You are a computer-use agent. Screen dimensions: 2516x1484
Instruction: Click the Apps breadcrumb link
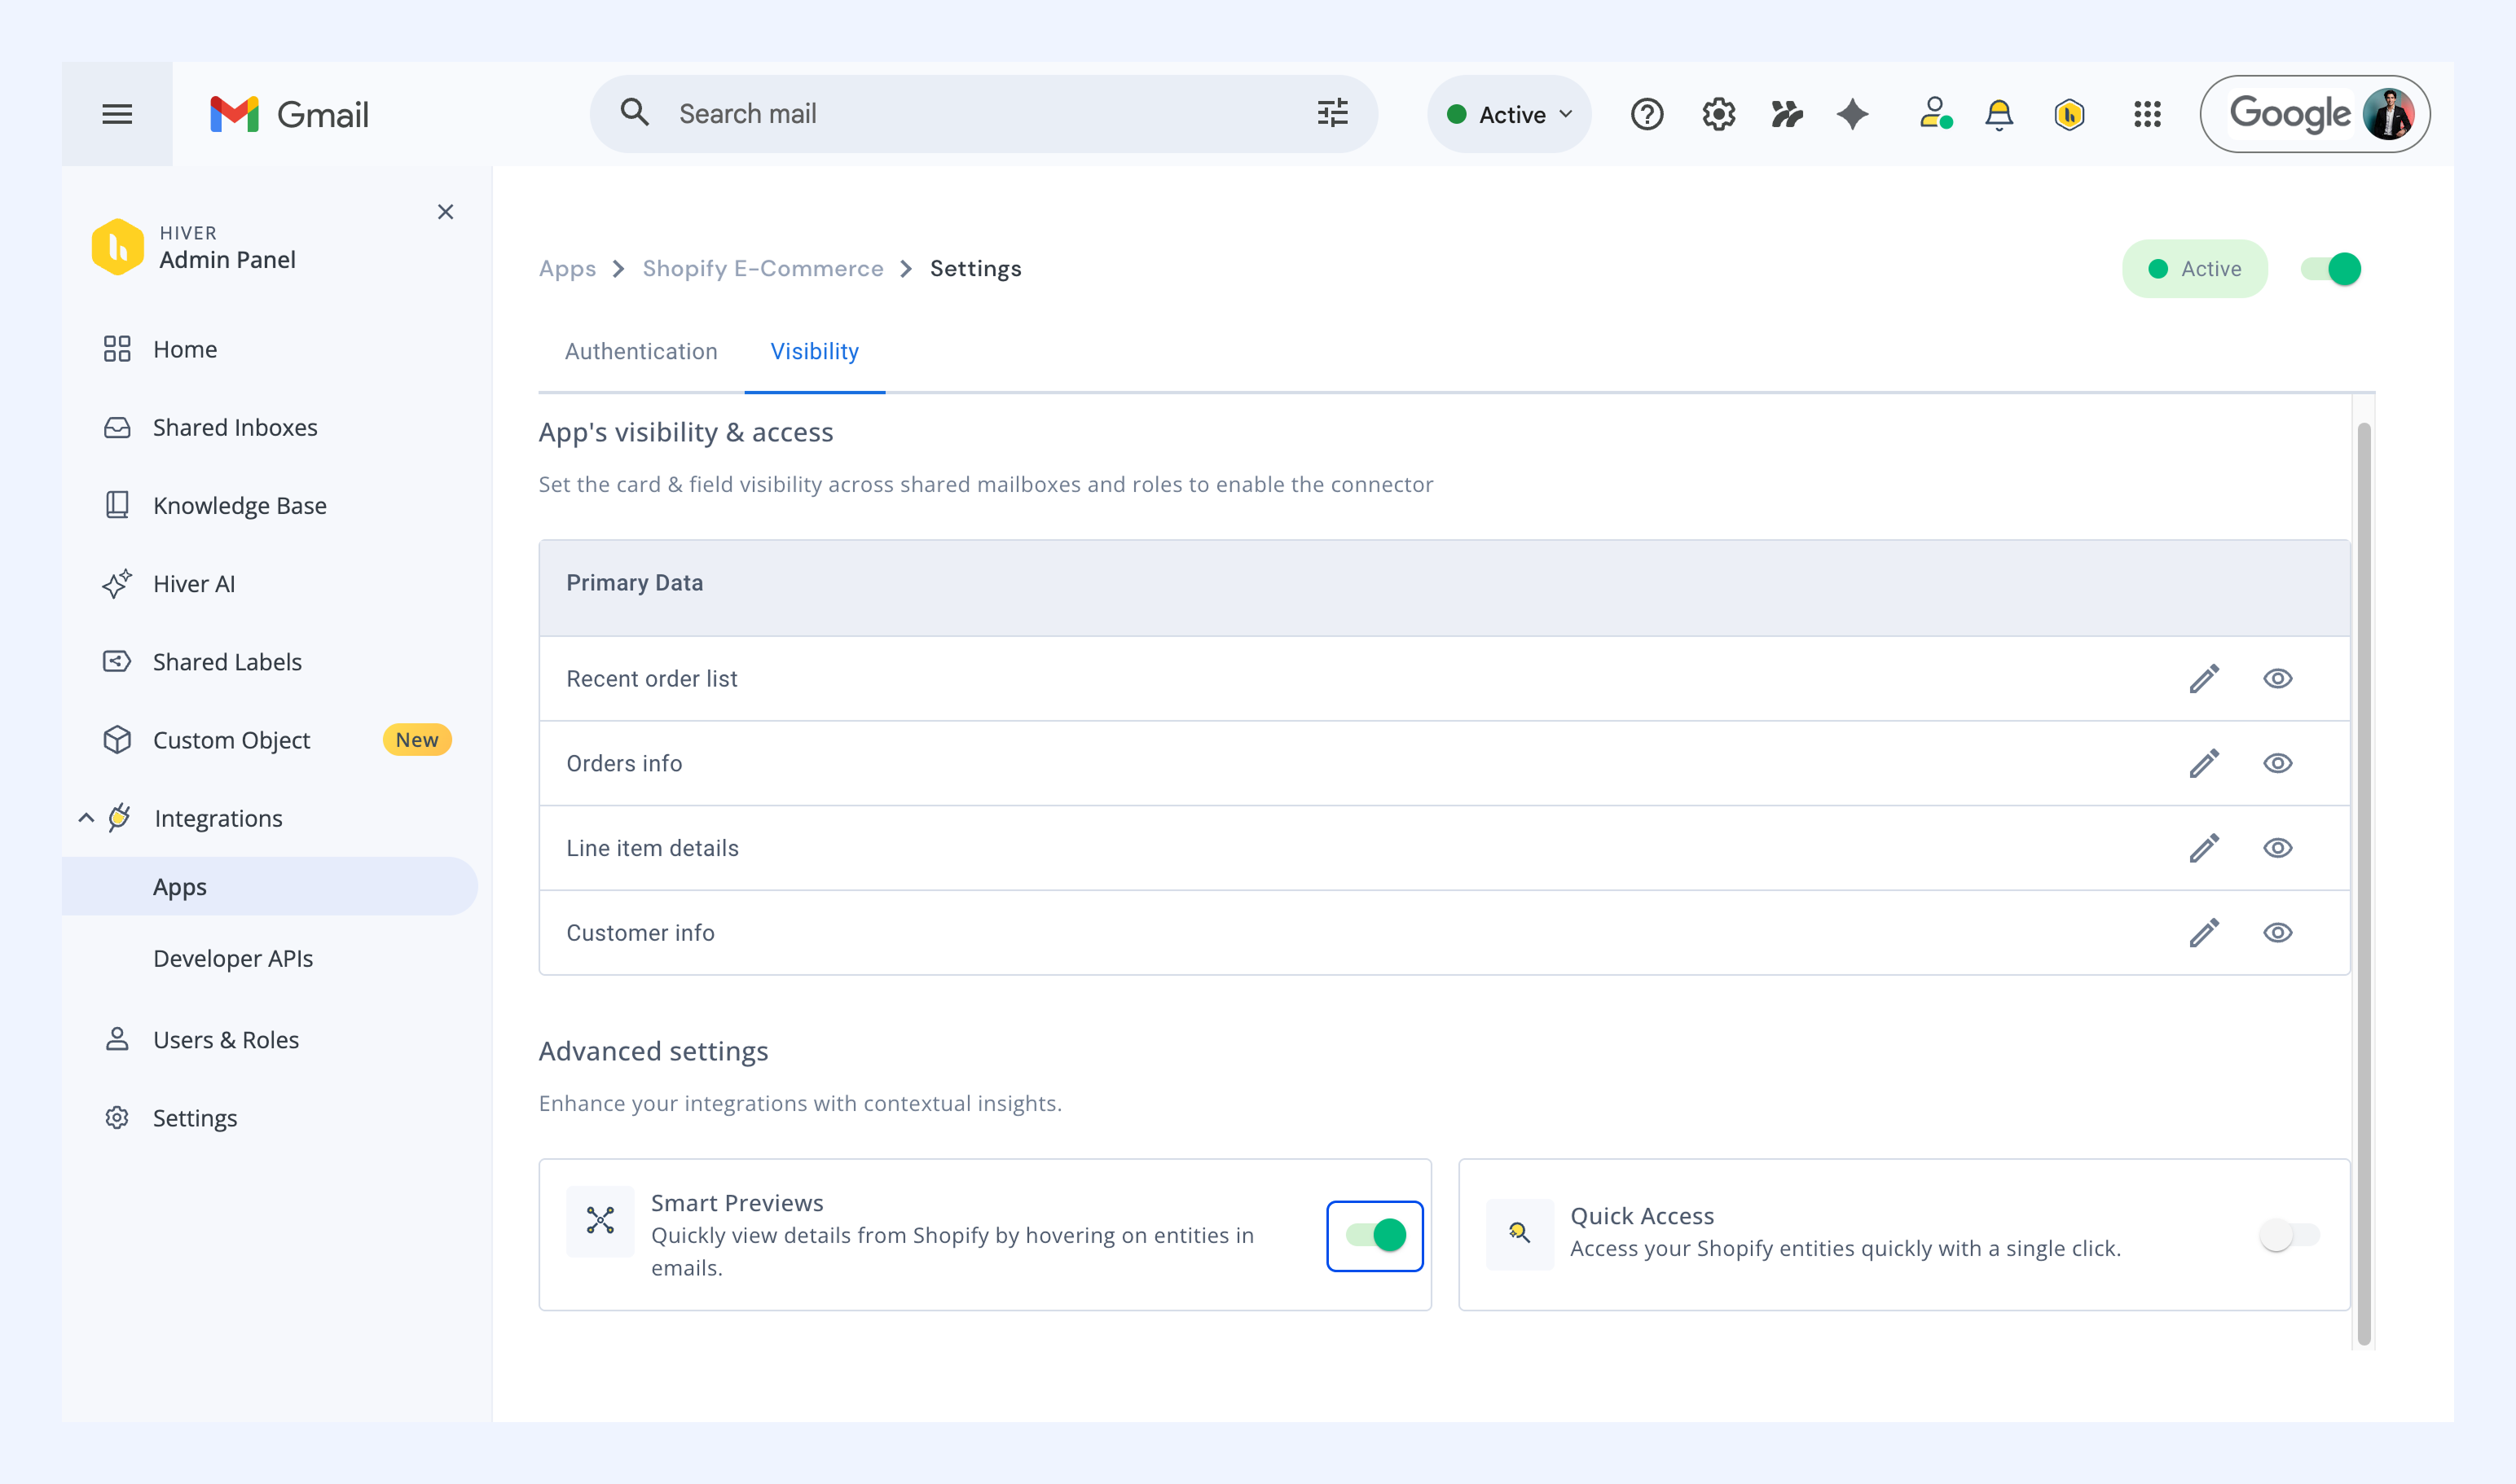pyautogui.click(x=567, y=269)
